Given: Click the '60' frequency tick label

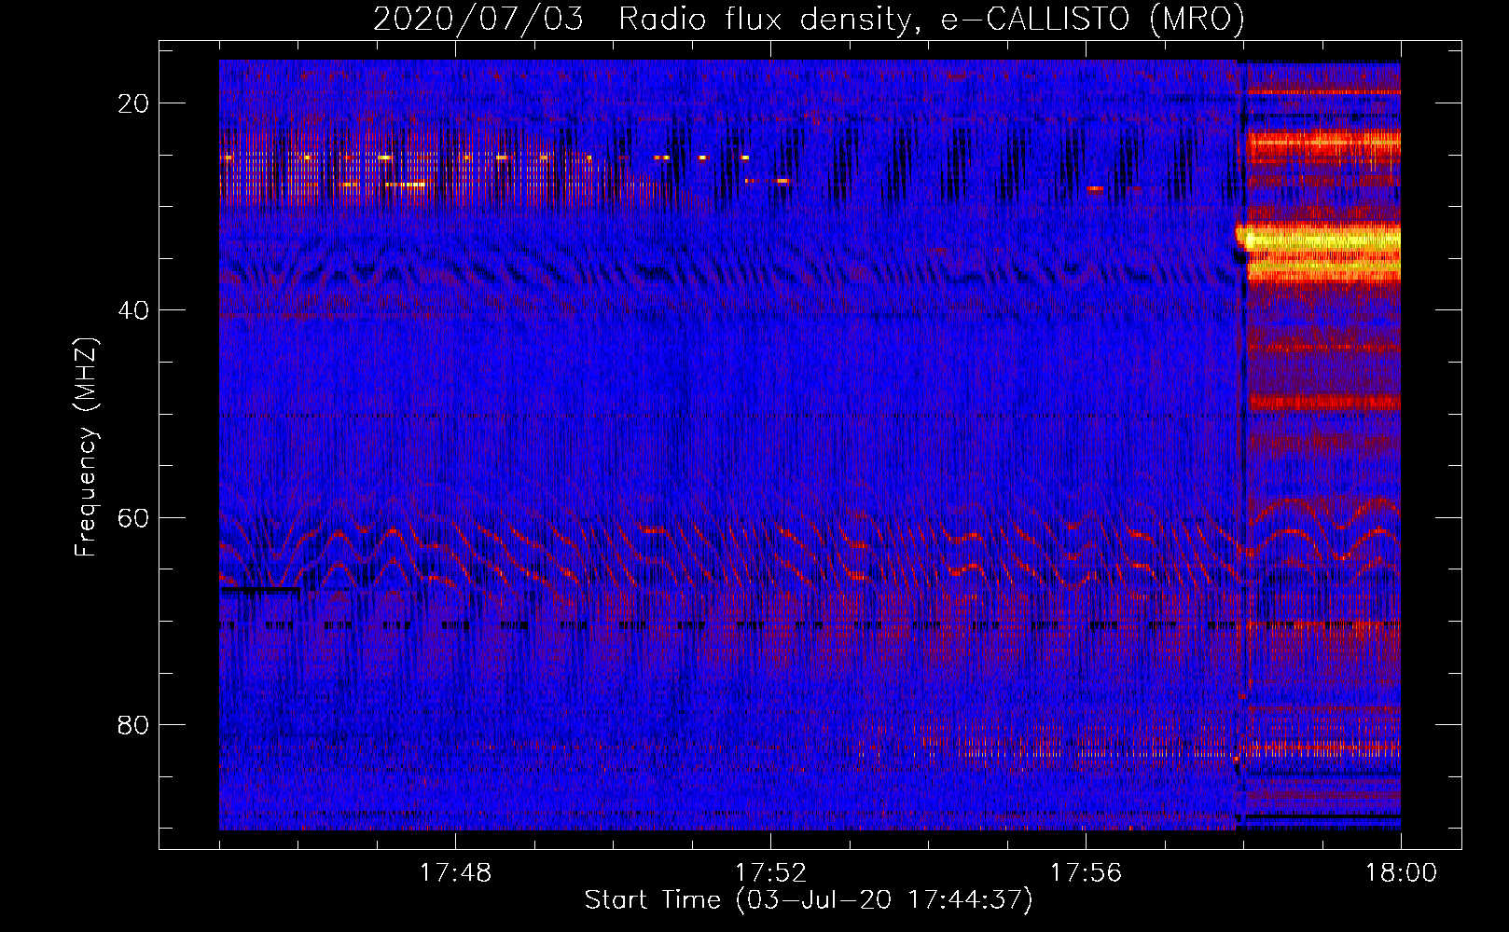Looking at the screenshot, I should coord(133,517).
